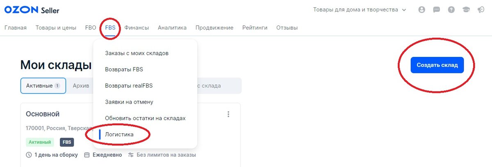Open the Продвижение menu
Screen dimensions: 492x167
(214, 28)
